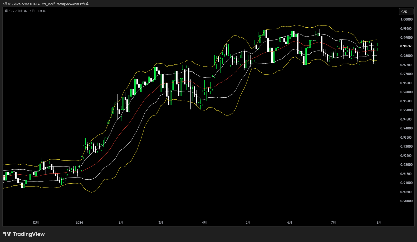Select the 5月 date on the time axis
Image resolution: width=417 pixels, height=242 pixels.
248,223
